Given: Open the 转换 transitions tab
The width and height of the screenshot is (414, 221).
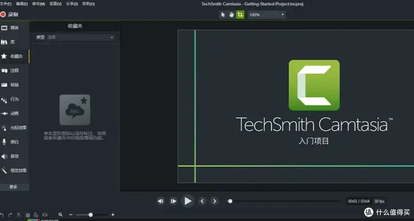Looking at the screenshot, I should pyautogui.click(x=14, y=85).
